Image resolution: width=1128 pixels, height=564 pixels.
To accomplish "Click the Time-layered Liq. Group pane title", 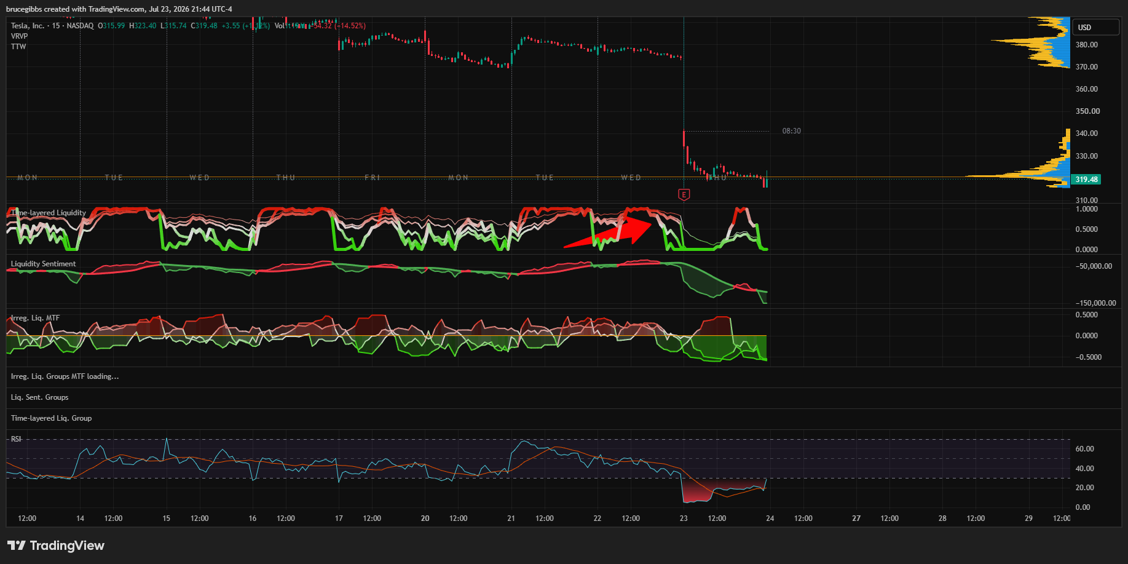I will tap(52, 418).
